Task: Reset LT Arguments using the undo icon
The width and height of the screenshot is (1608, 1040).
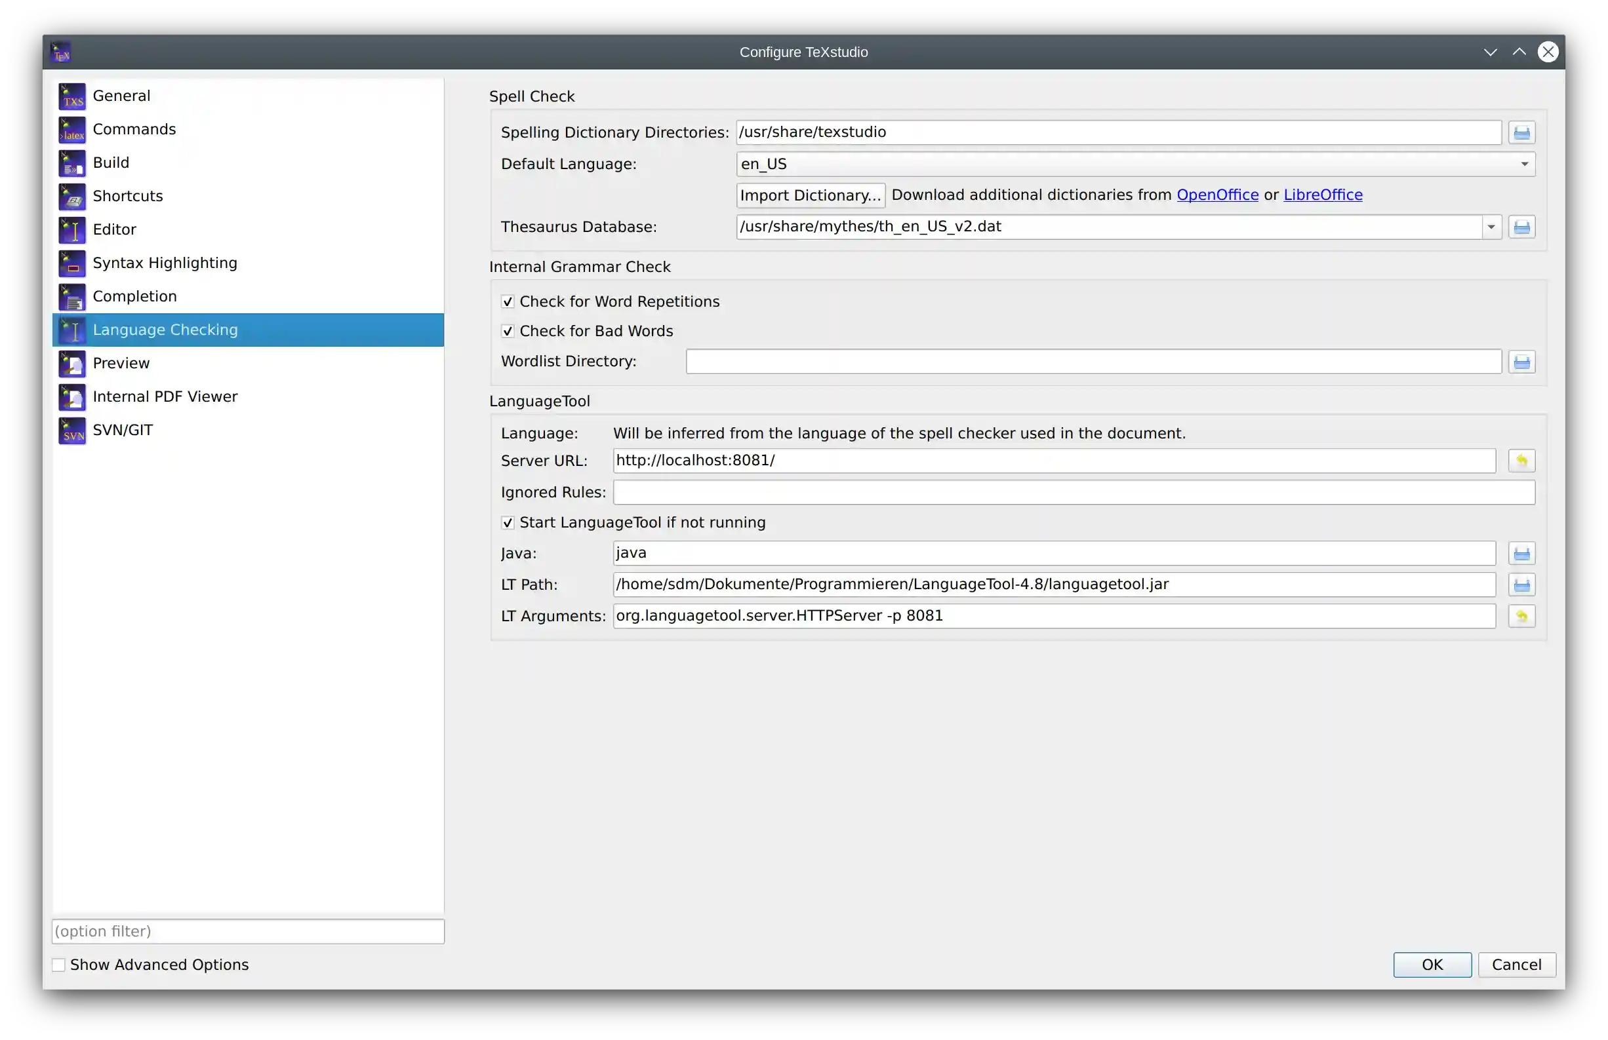Action: (1522, 616)
